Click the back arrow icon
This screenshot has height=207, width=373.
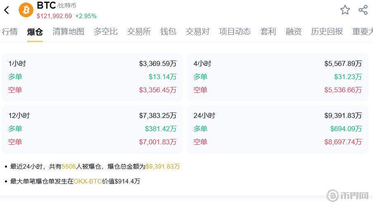(7, 10)
